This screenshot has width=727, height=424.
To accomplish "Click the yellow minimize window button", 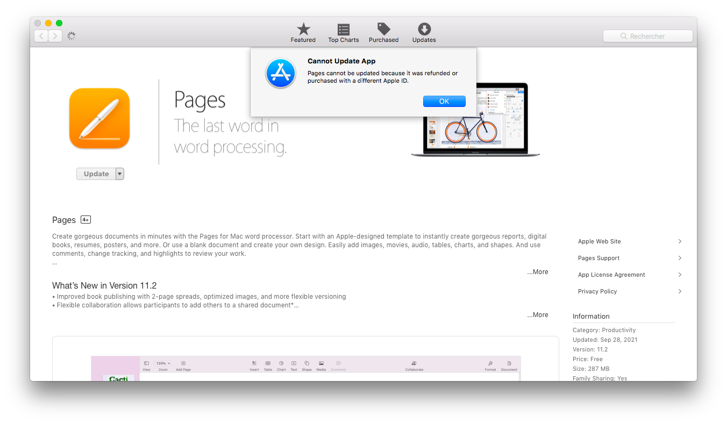I will coord(48,23).
